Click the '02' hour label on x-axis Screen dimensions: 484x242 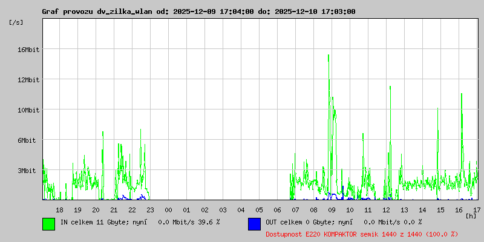point(204,210)
